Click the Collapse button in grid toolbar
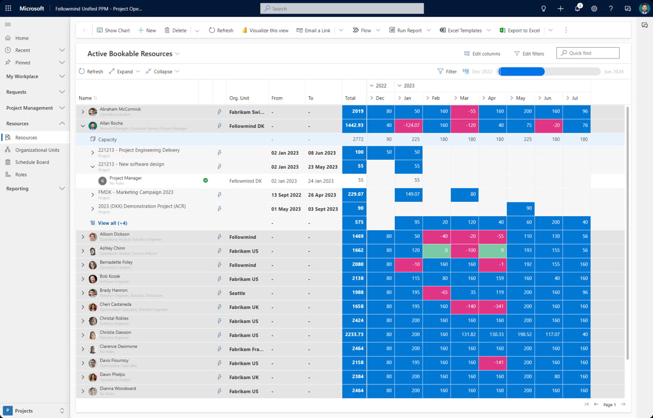The height and width of the screenshot is (418, 653). coord(163,72)
